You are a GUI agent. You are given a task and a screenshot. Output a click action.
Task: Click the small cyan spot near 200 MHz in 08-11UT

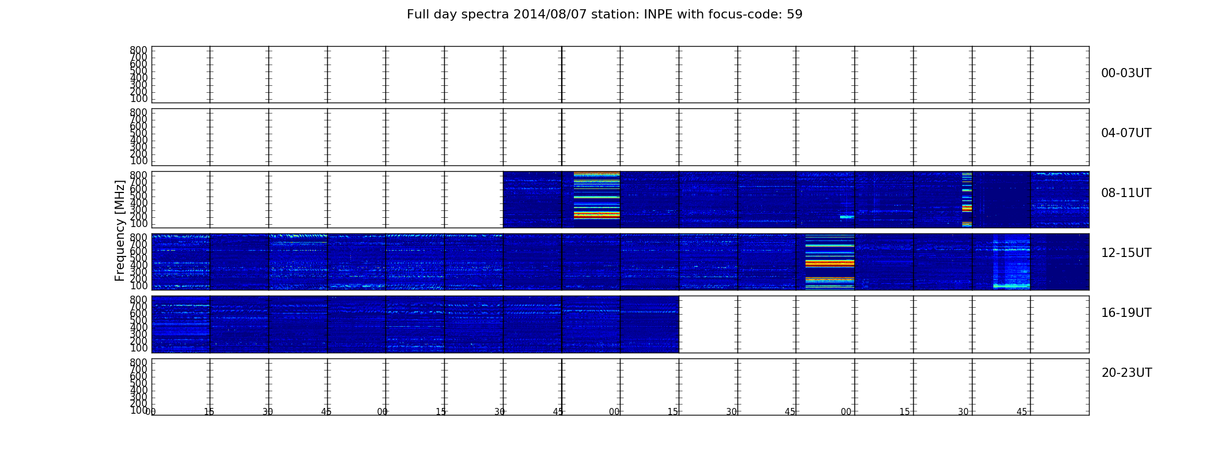(847, 217)
